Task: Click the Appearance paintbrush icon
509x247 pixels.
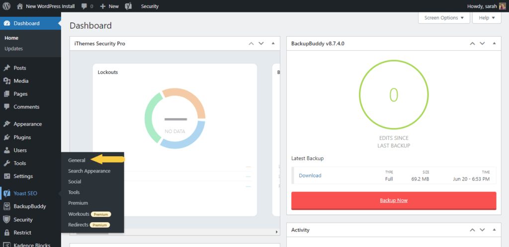Action: click(7, 124)
